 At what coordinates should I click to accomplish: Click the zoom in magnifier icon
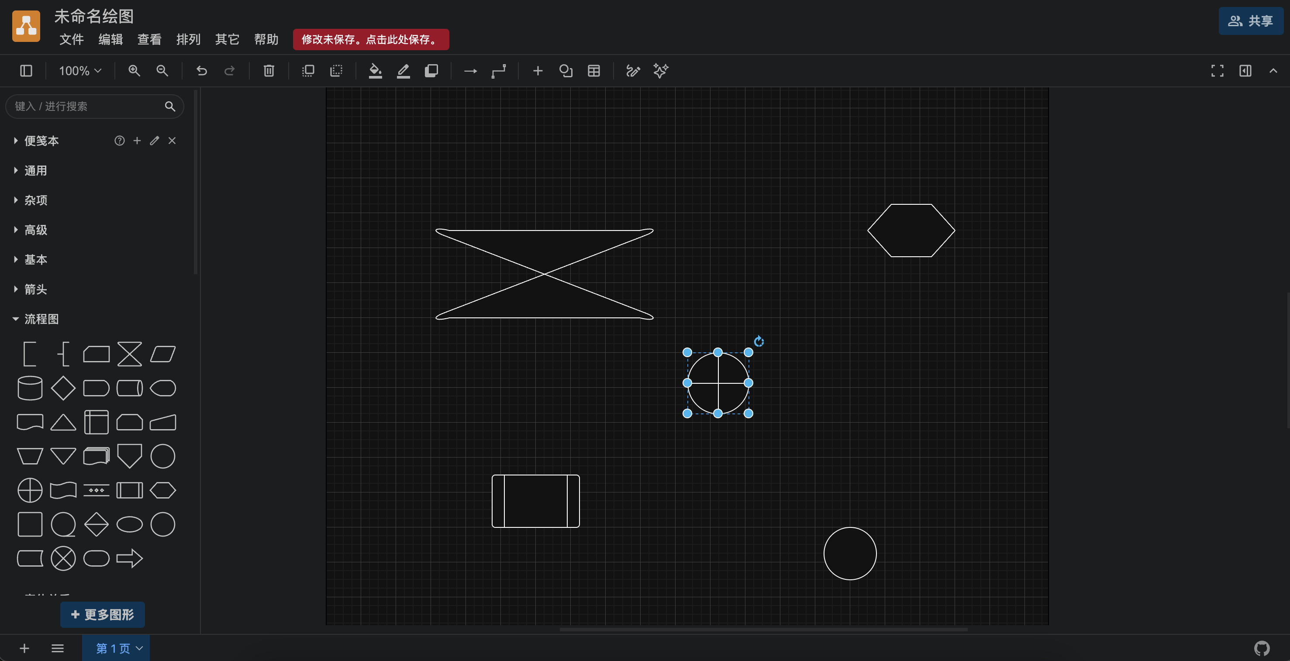point(134,71)
